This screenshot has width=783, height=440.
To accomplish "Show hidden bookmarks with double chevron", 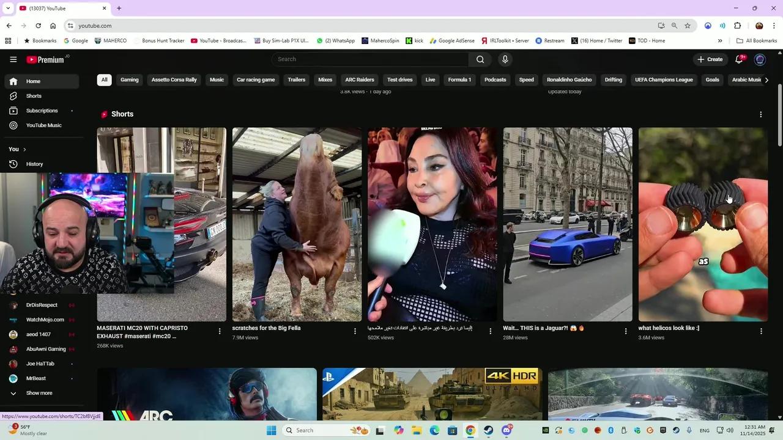I will click(x=720, y=41).
